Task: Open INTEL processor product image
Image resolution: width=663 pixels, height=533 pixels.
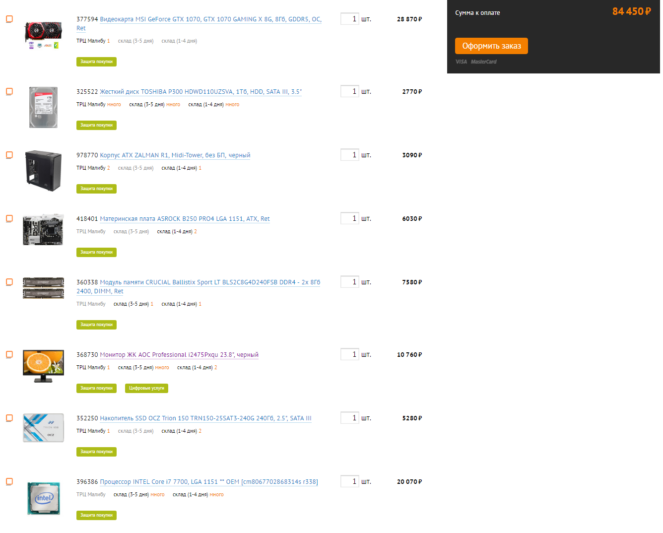Action: [43, 498]
